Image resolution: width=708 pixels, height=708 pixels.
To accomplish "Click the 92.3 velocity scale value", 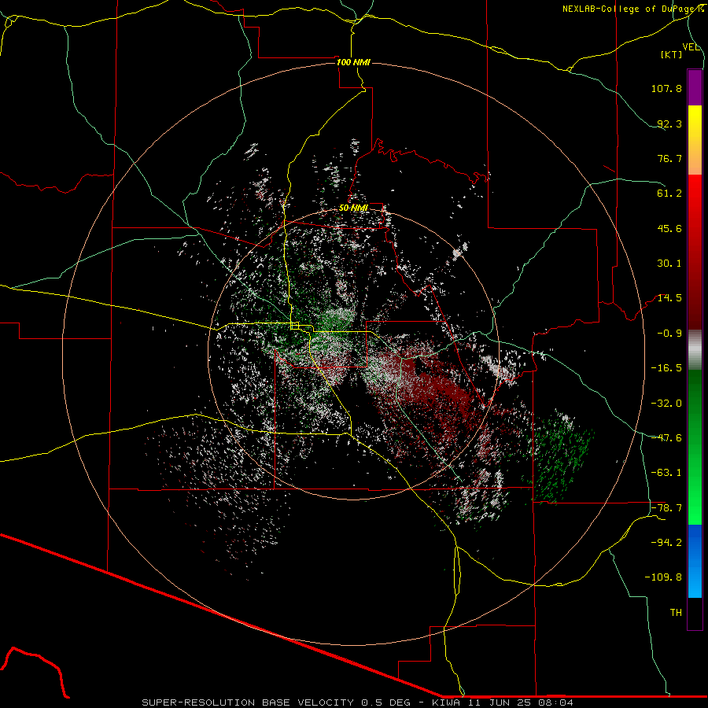I will point(669,124).
